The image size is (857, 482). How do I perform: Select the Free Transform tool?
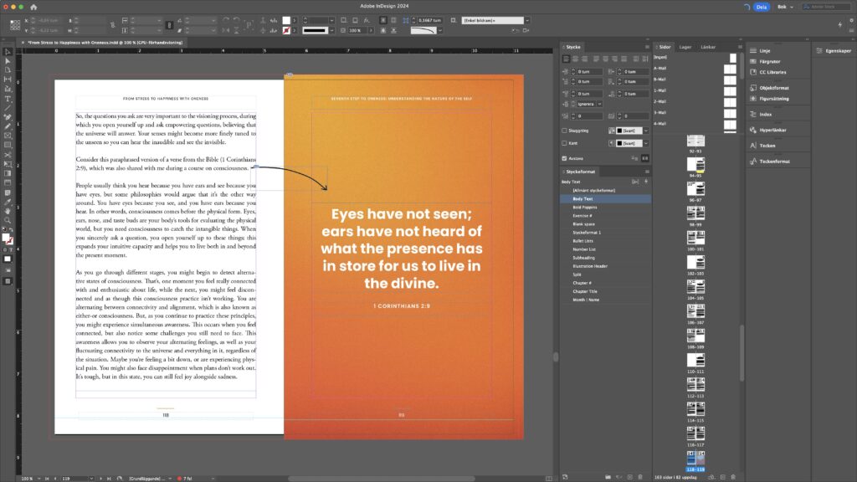8,164
